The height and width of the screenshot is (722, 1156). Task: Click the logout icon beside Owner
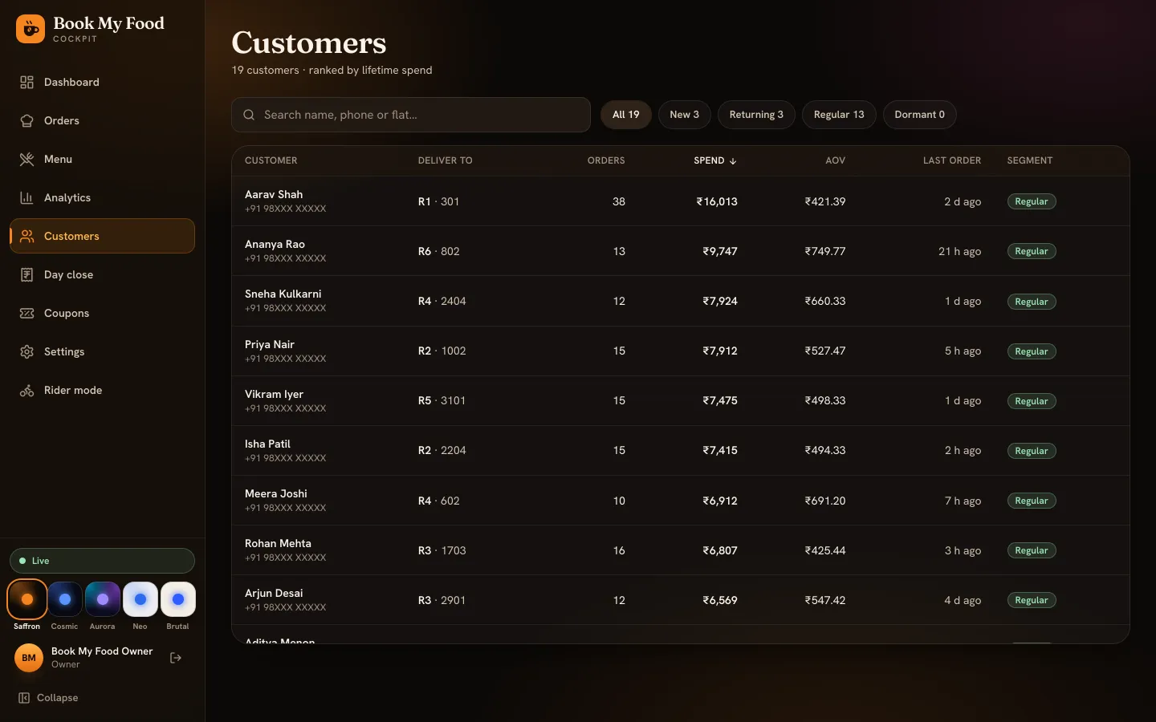tap(176, 658)
